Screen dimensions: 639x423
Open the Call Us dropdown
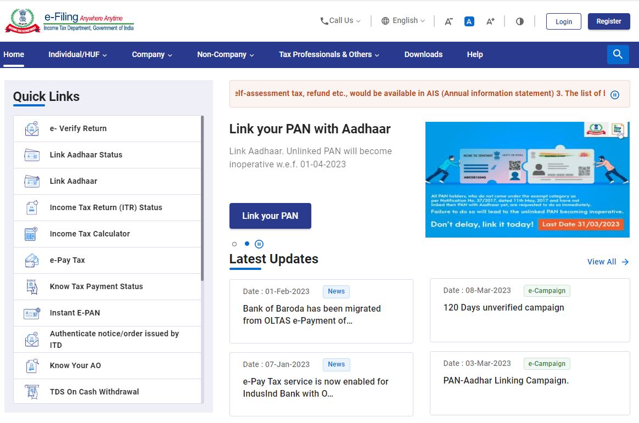tap(340, 20)
